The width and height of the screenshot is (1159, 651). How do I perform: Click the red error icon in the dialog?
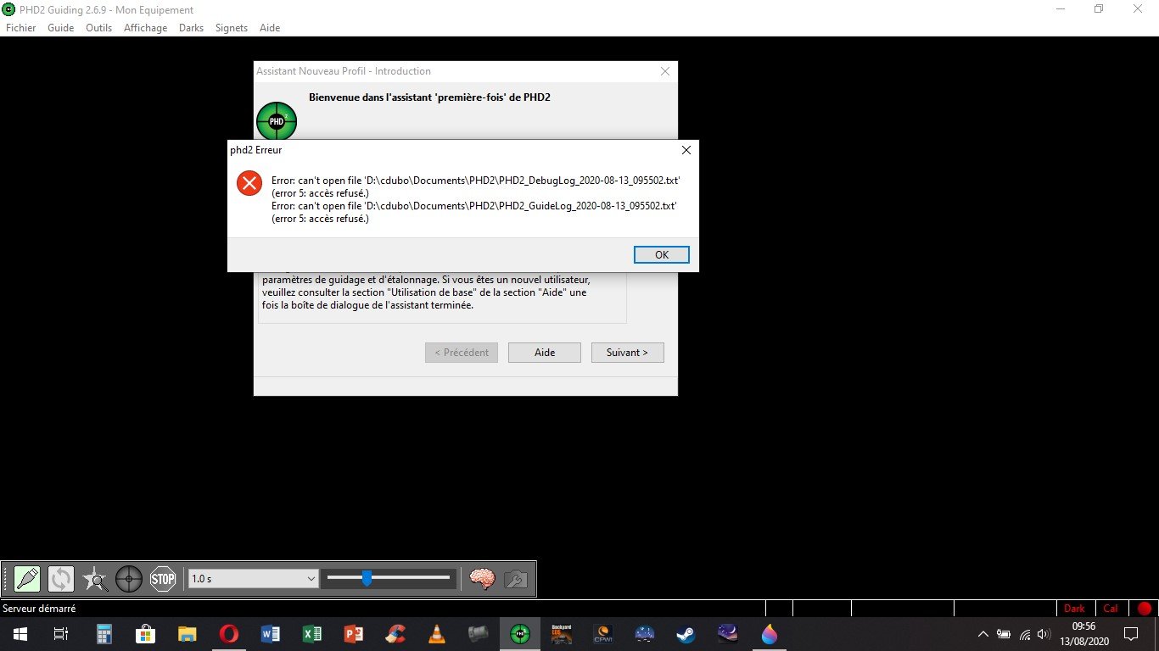pos(249,183)
